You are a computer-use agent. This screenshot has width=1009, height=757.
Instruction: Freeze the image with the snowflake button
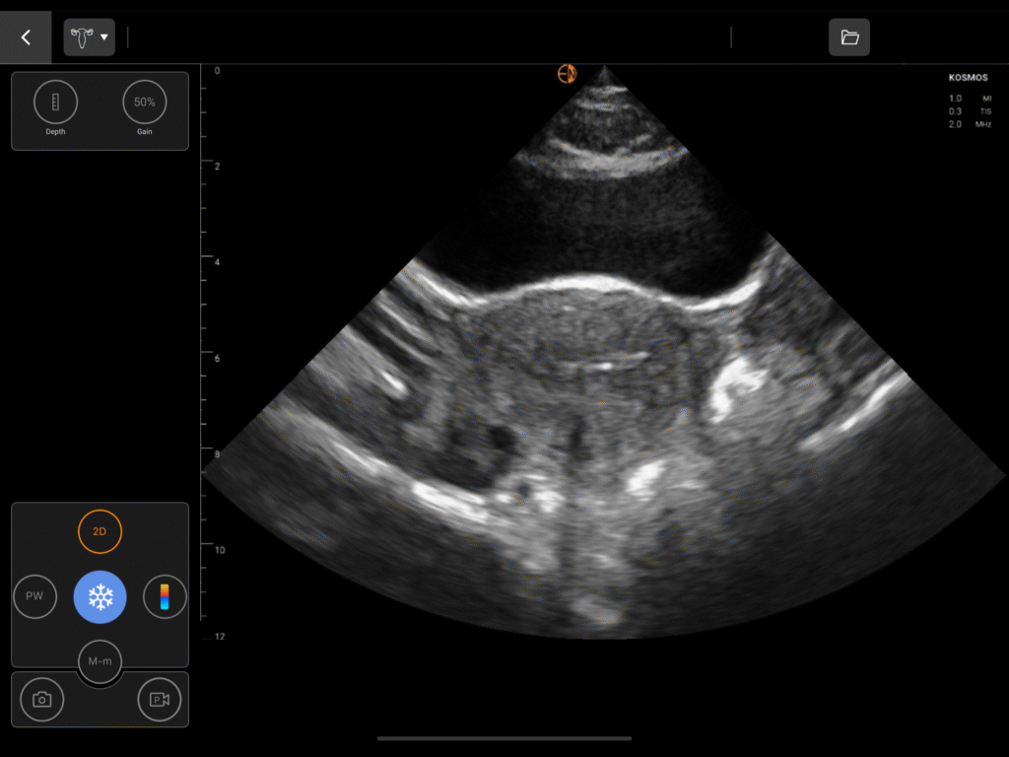tap(100, 597)
